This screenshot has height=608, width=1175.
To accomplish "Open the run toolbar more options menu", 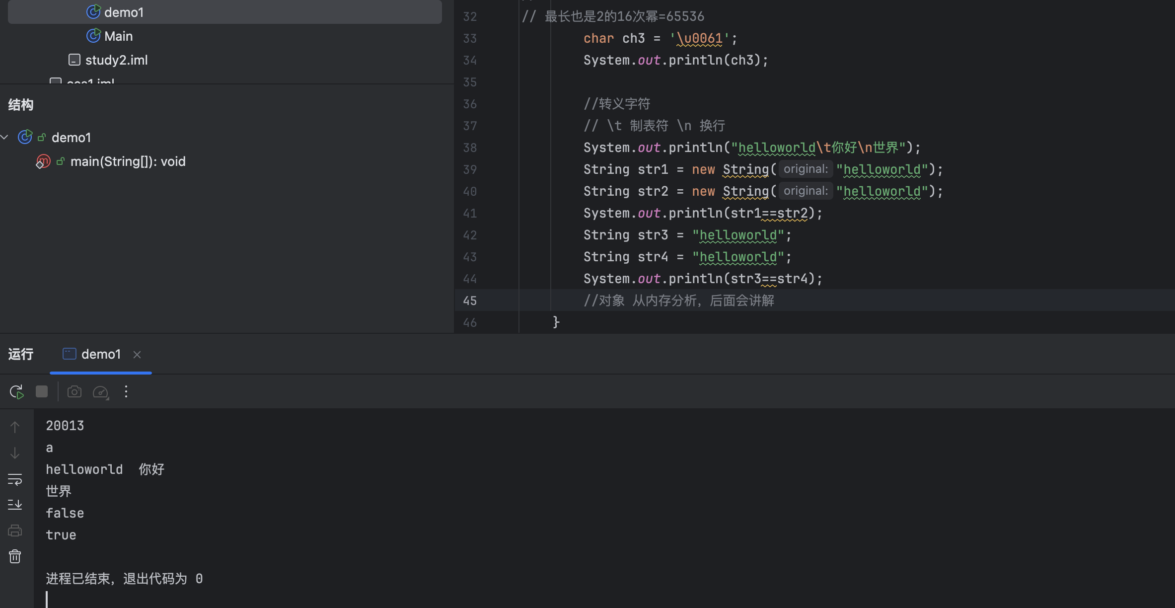I will 126,392.
